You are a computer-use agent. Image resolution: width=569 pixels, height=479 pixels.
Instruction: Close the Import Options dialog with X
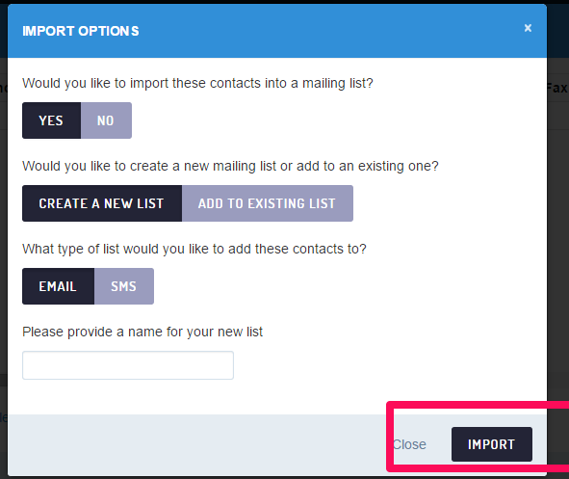(x=528, y=28)
